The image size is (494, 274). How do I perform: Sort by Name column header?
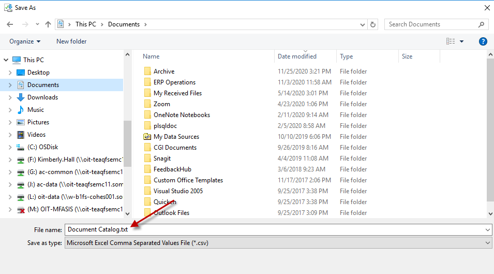click(151, 56)
